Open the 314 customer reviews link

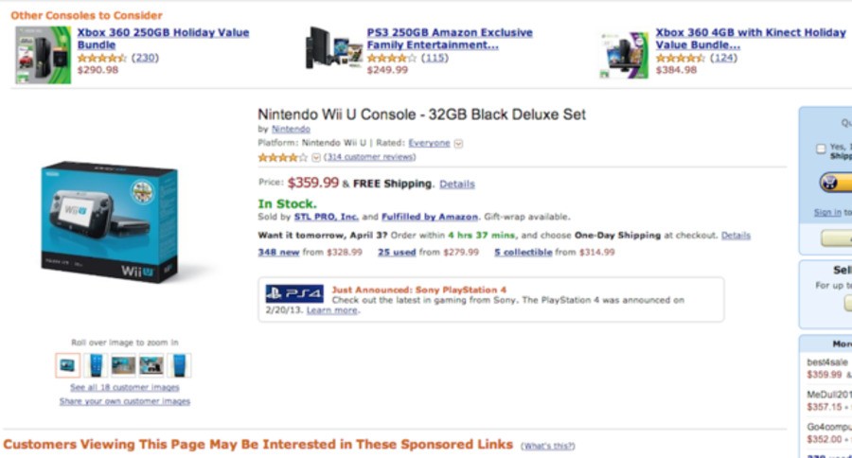coord(369,157)
